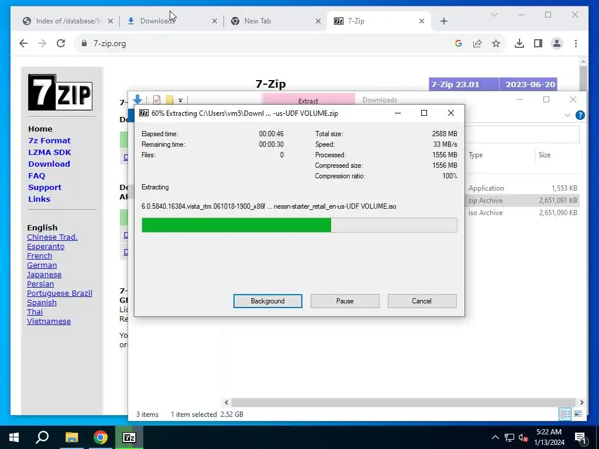This screenshot has height=449, width=599.
Task: Open Home link on 7-Zip site
Action: (40, 129)
